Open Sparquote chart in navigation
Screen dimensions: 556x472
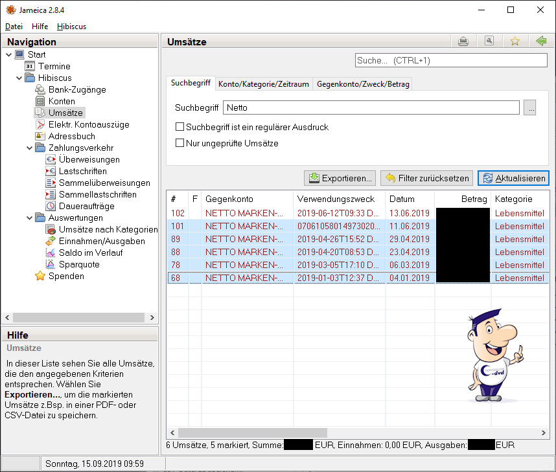(x=51, y=264)
